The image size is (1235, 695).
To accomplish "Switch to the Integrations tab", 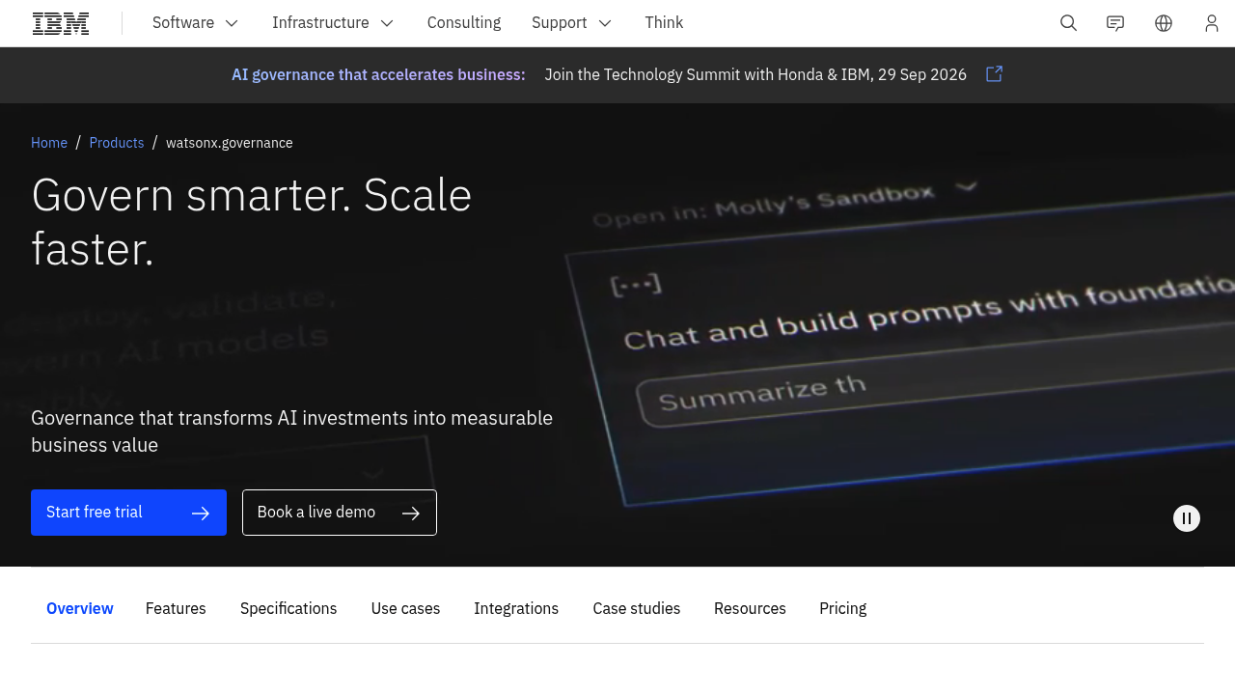I will click(x=516, y=609).
